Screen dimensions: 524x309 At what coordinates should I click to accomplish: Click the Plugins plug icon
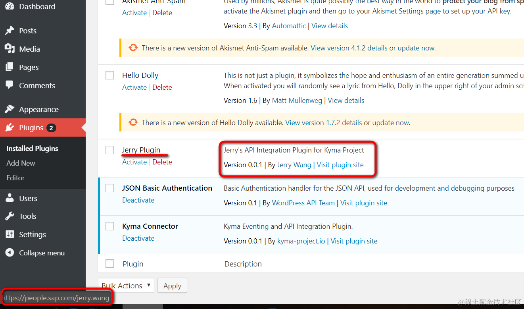10,127
